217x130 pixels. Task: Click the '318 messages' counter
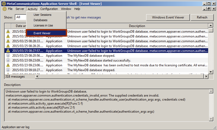[15, 77]
